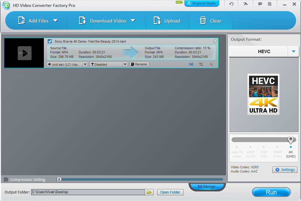Click the HEVC 4K Ultra HD format image
The height and width of the screenshot is (201, 301).
point(263,94)
